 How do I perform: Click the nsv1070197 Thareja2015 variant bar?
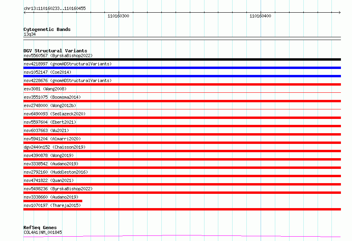pos(182,209)
